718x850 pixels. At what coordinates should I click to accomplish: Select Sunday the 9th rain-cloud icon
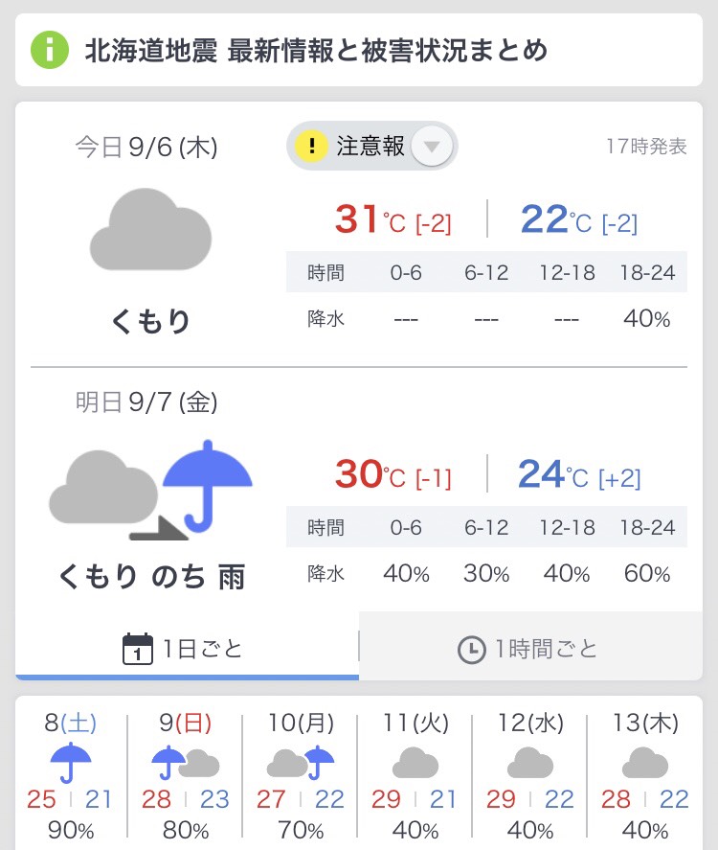point(186,763)
